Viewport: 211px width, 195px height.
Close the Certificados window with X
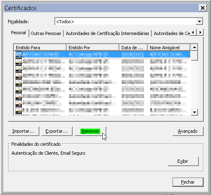click(202, 8)
